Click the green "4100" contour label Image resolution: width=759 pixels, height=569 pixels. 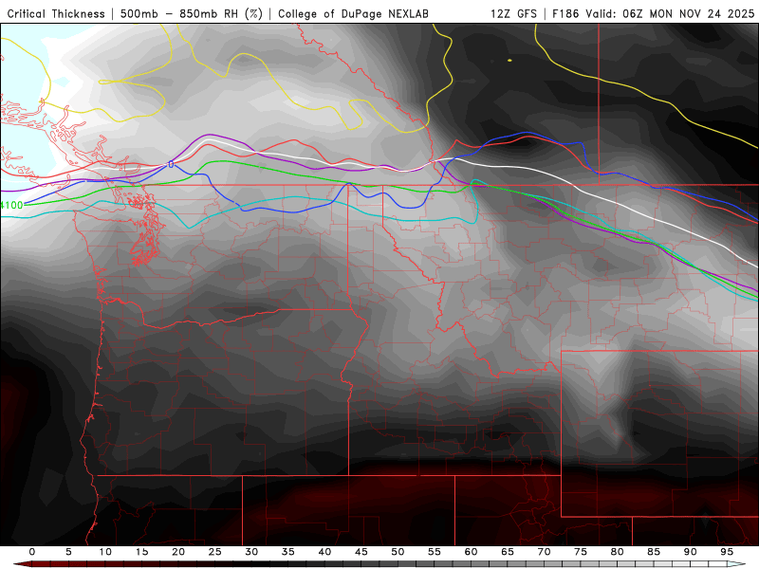(x=11, y=205)
